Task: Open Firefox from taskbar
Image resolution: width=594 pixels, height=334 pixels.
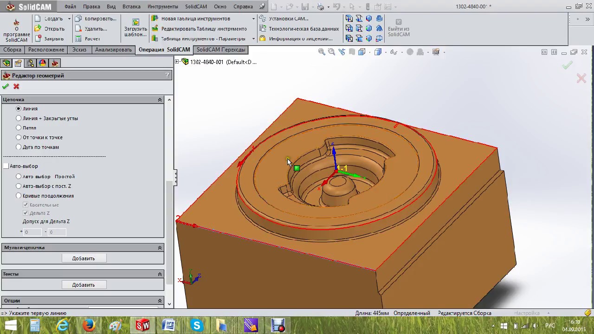Action: pos(89,326)
